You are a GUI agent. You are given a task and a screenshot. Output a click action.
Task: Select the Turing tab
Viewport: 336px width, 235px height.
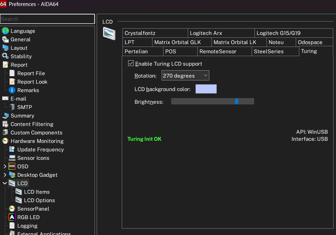[x=316, y=51]
